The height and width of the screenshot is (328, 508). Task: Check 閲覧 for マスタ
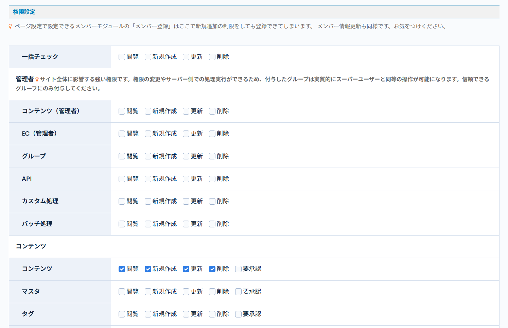point(122,292)
